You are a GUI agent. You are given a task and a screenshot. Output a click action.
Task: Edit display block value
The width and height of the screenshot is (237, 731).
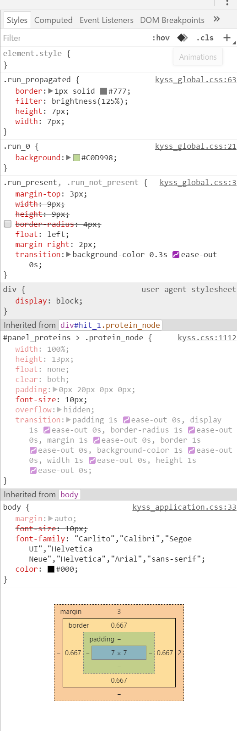coord(67,301)
